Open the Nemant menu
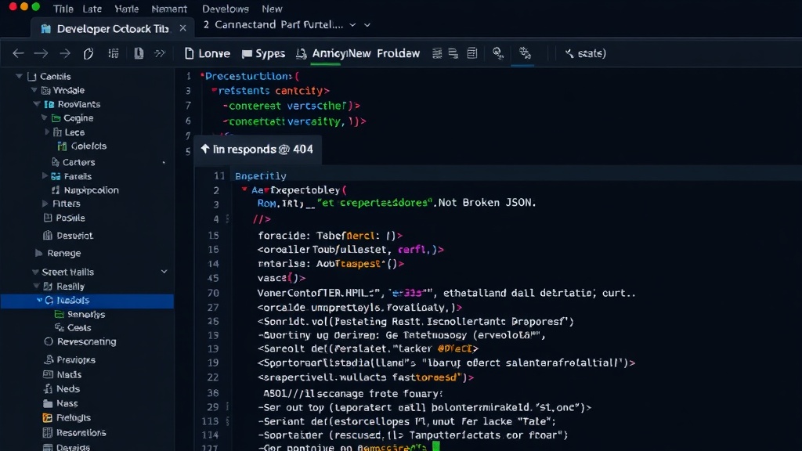802x451 pixels. click(x=169, y=9)
